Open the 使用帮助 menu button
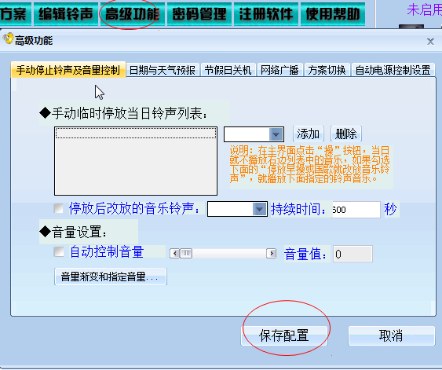The height and width of the screenshot is (370, 442). tap(333, 14)
